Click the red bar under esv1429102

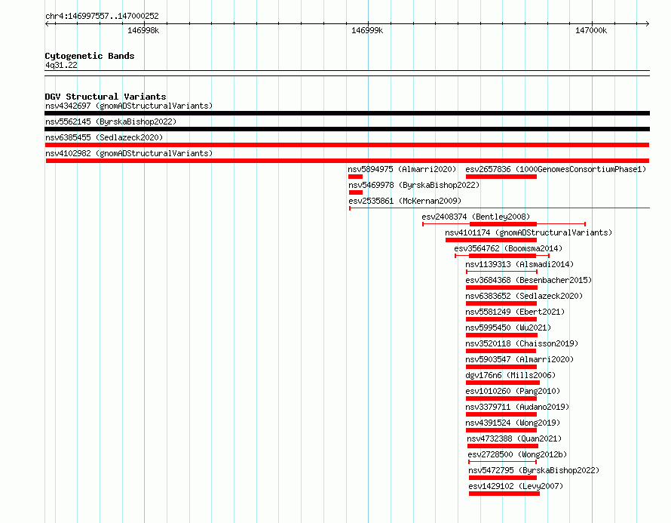pyautogui.click(x=504, y=494)
